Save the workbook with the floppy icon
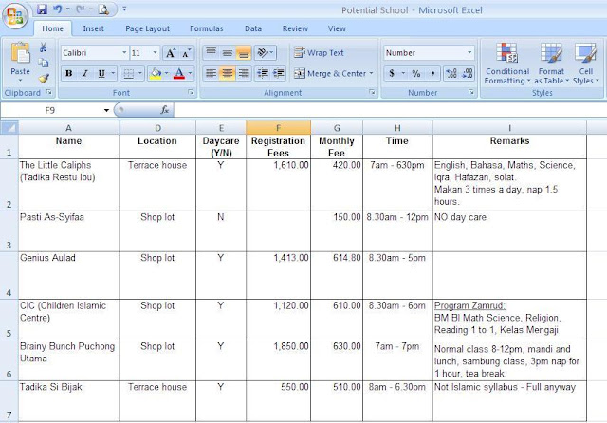Viewport: 607px width, 423px height. coord(42,9)
